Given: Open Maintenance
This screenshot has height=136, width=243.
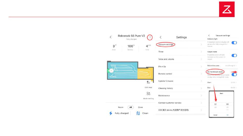Looking at the screenshot, I should pyautogui.click(x=180, y=96).
